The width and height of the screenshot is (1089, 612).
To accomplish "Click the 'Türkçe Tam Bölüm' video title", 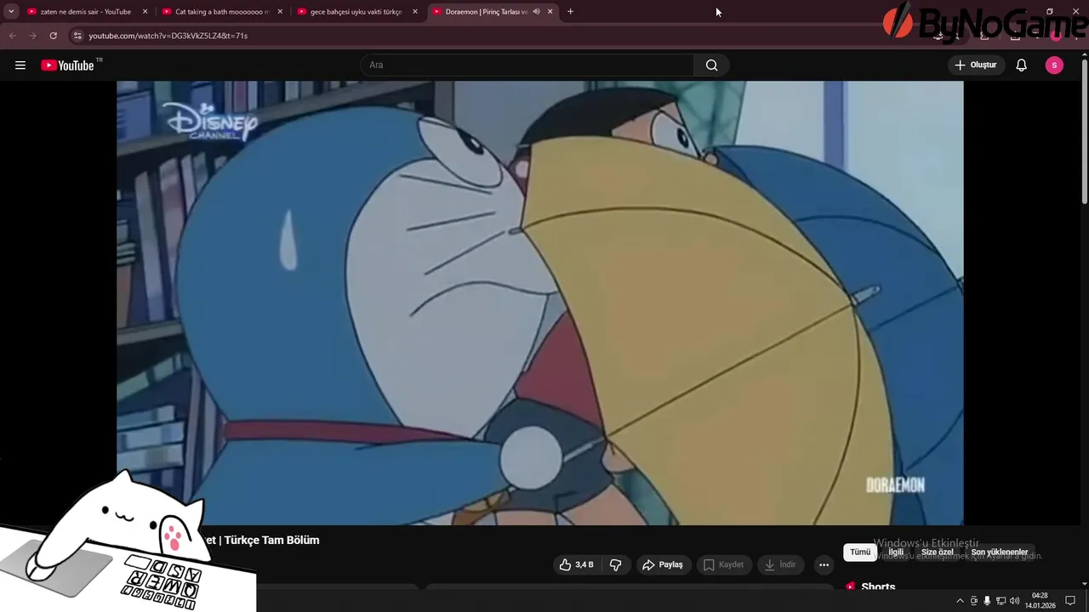I will [x=271, y=540].
